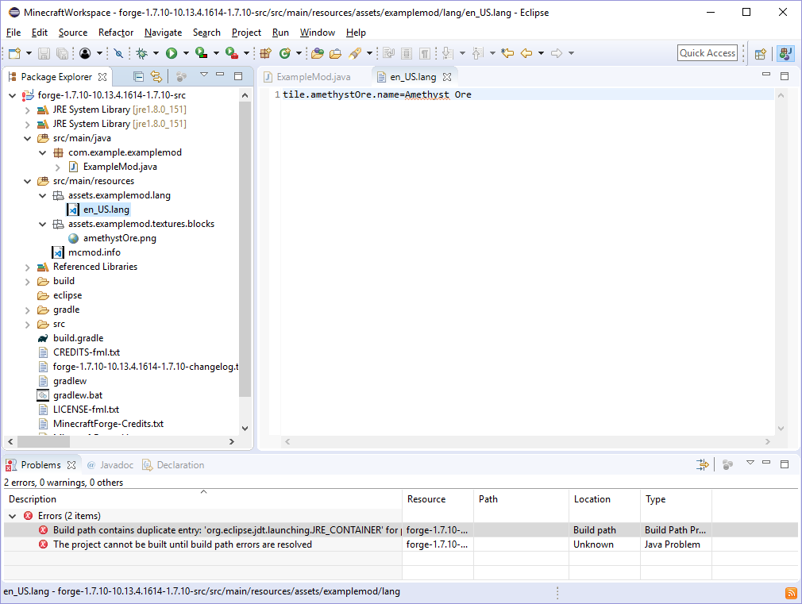The height and width of the screenshot is (604, 802).
Task: Maximize the Problems panel
Action: [x=784, y=464]
